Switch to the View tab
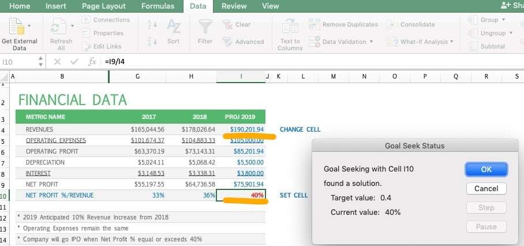Screen dimensions: 524x246 tap(270, 6)
